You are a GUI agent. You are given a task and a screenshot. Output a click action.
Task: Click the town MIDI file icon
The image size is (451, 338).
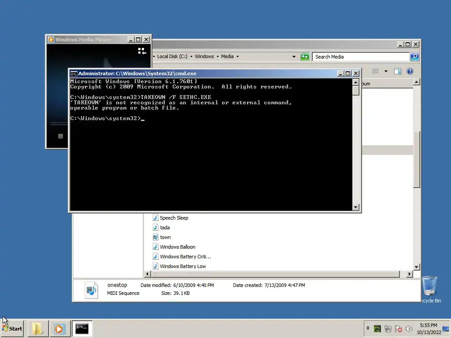(155, 237)
